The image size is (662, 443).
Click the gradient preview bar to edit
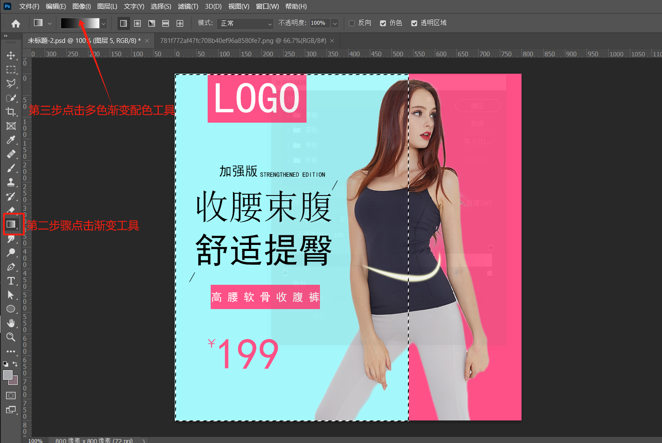click(x=80, y=23)
